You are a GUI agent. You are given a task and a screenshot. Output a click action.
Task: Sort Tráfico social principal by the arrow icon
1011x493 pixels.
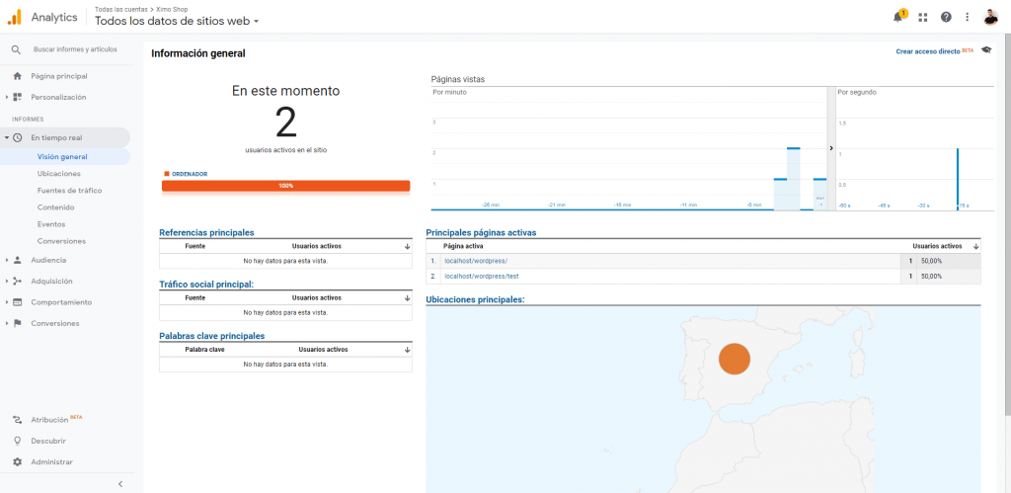click(407, 298)
